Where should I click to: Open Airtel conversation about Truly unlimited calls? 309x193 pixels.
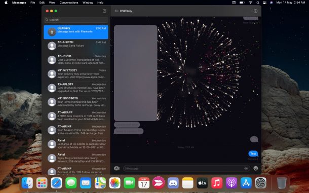76,158
